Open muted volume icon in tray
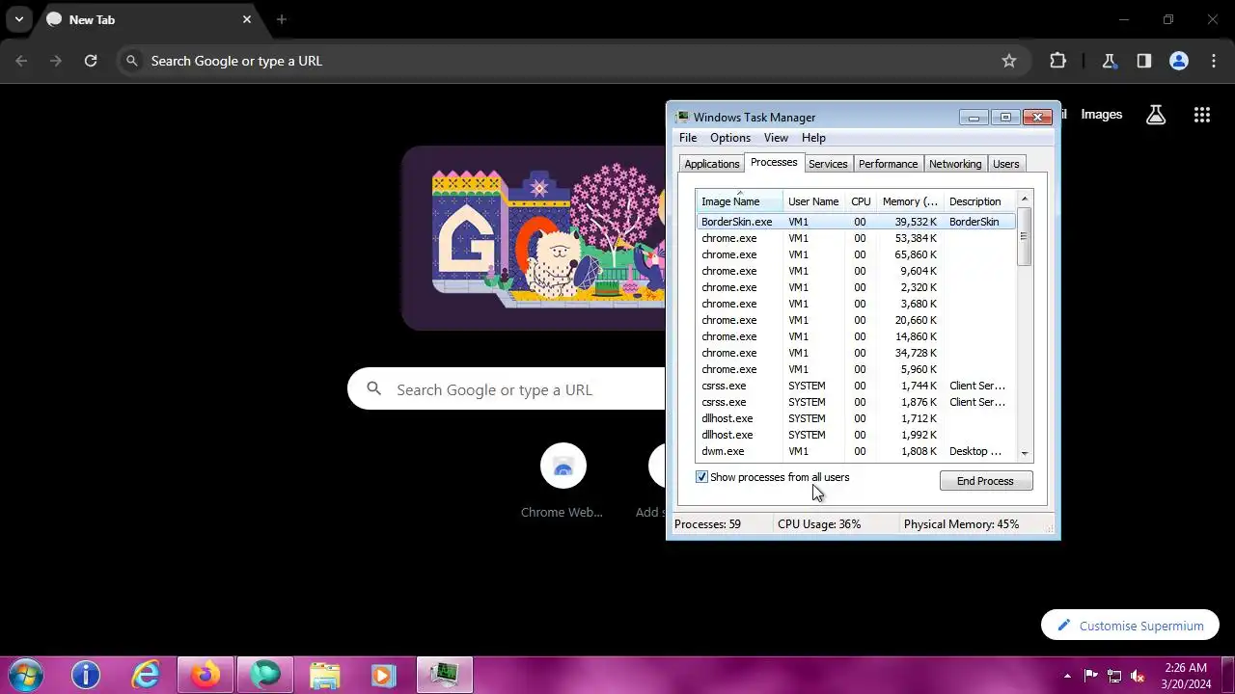This screenshot has width=1235, height=694. tap(1138, 676)
